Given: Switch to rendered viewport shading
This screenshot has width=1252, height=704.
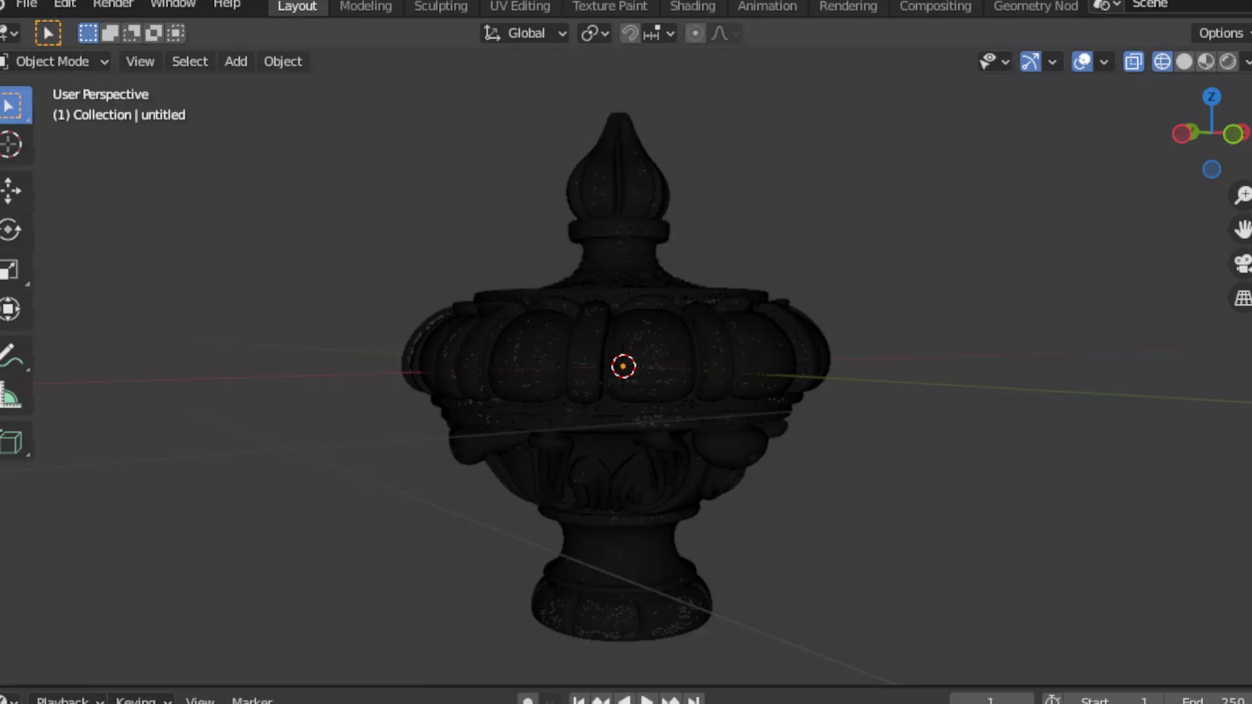Looking at the screenshot, I should (1228, 61).
